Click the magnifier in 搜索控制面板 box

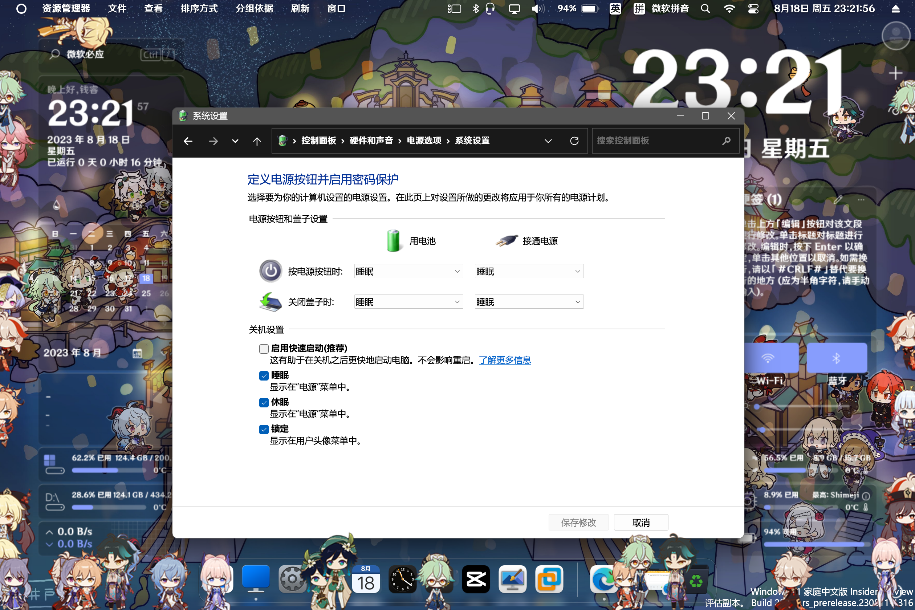(x=726, y=141)
